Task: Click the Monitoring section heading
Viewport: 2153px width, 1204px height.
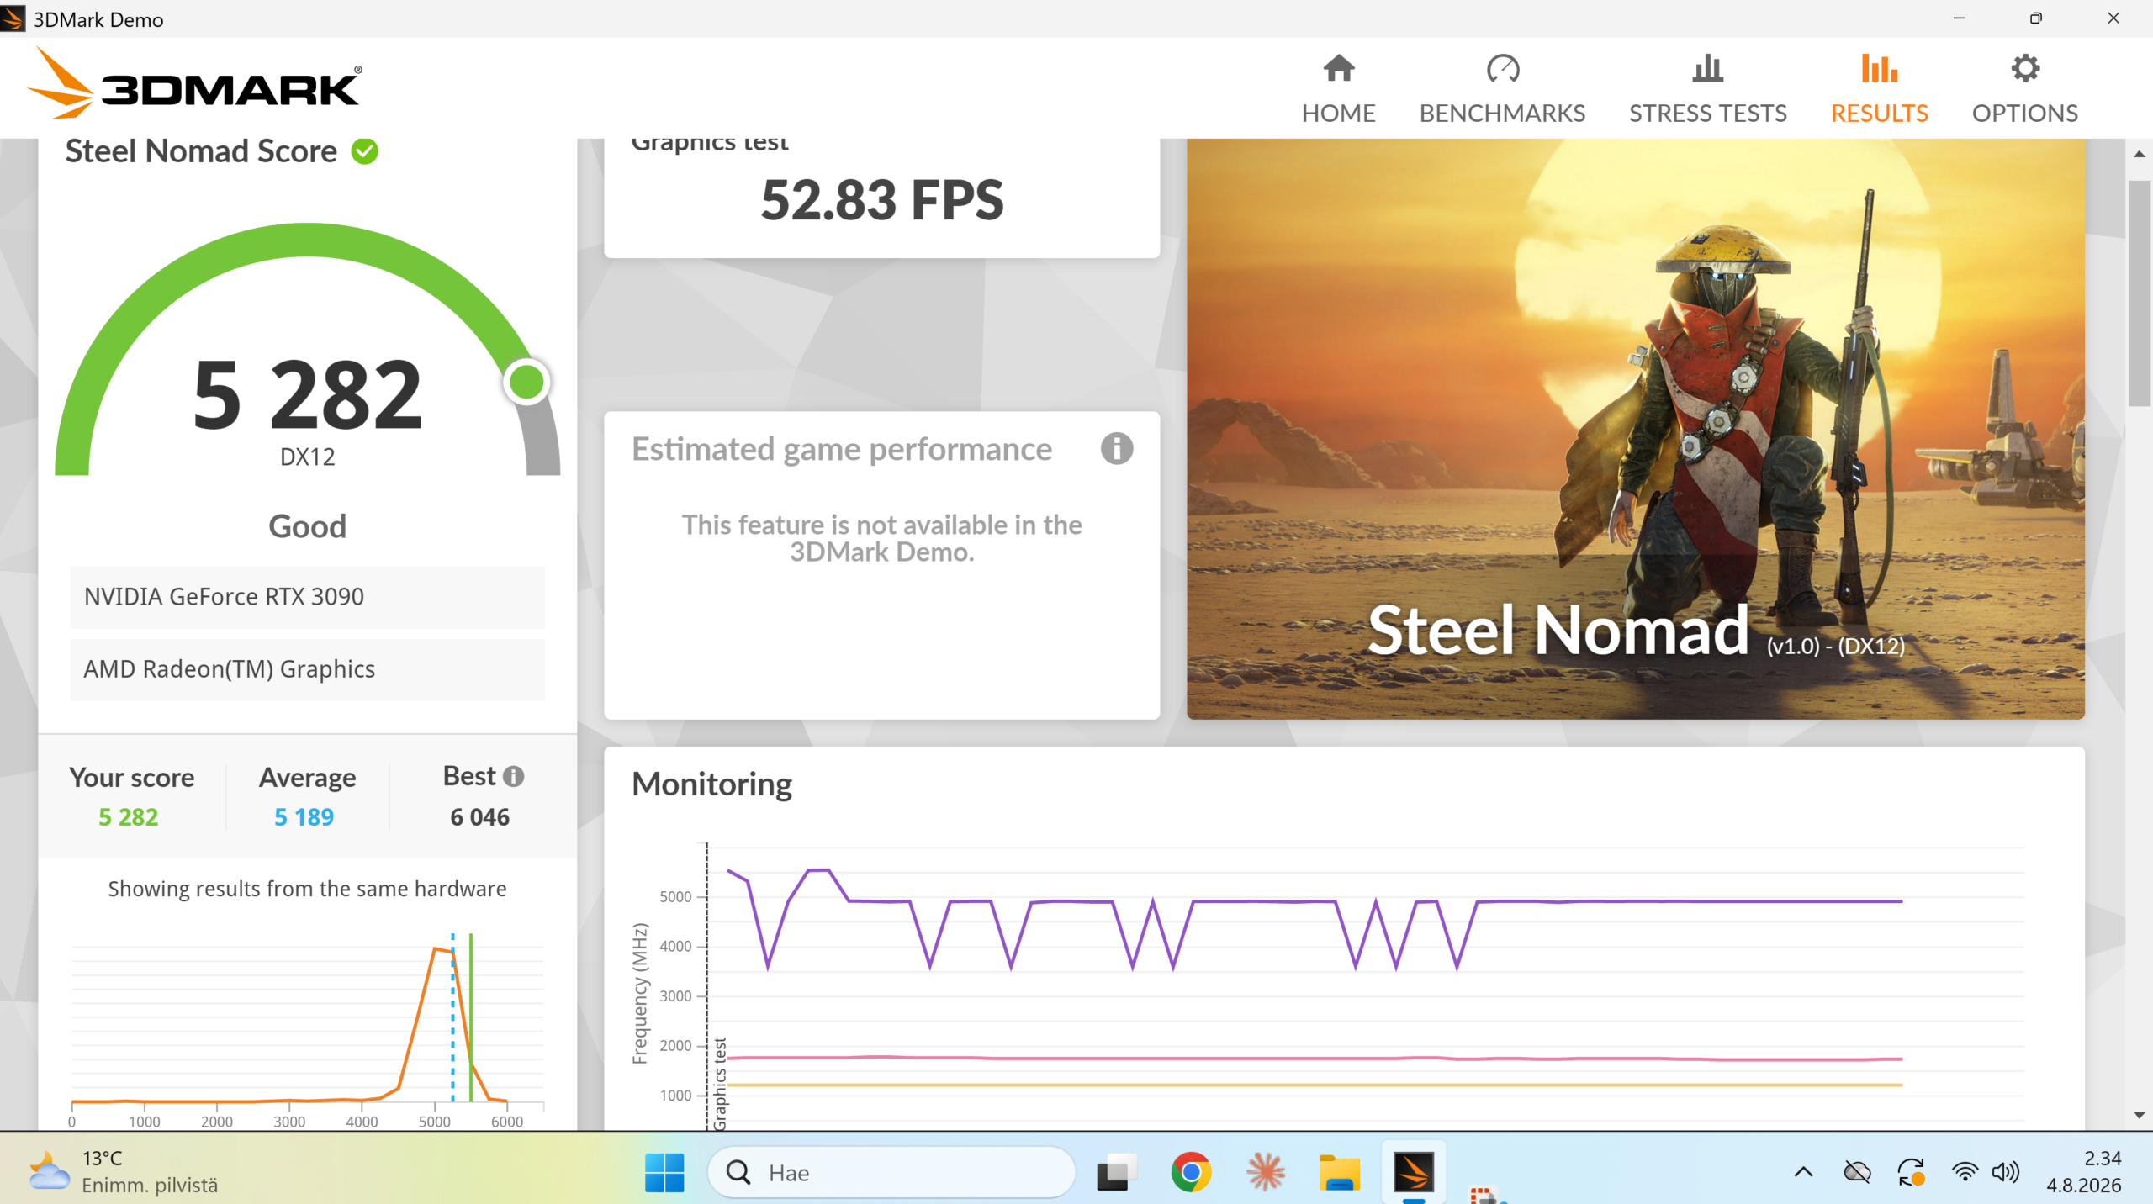Action: point(711,784)
